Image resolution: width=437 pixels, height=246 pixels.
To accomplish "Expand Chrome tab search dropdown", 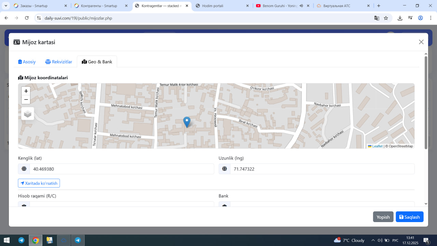I will coord(6,6).
